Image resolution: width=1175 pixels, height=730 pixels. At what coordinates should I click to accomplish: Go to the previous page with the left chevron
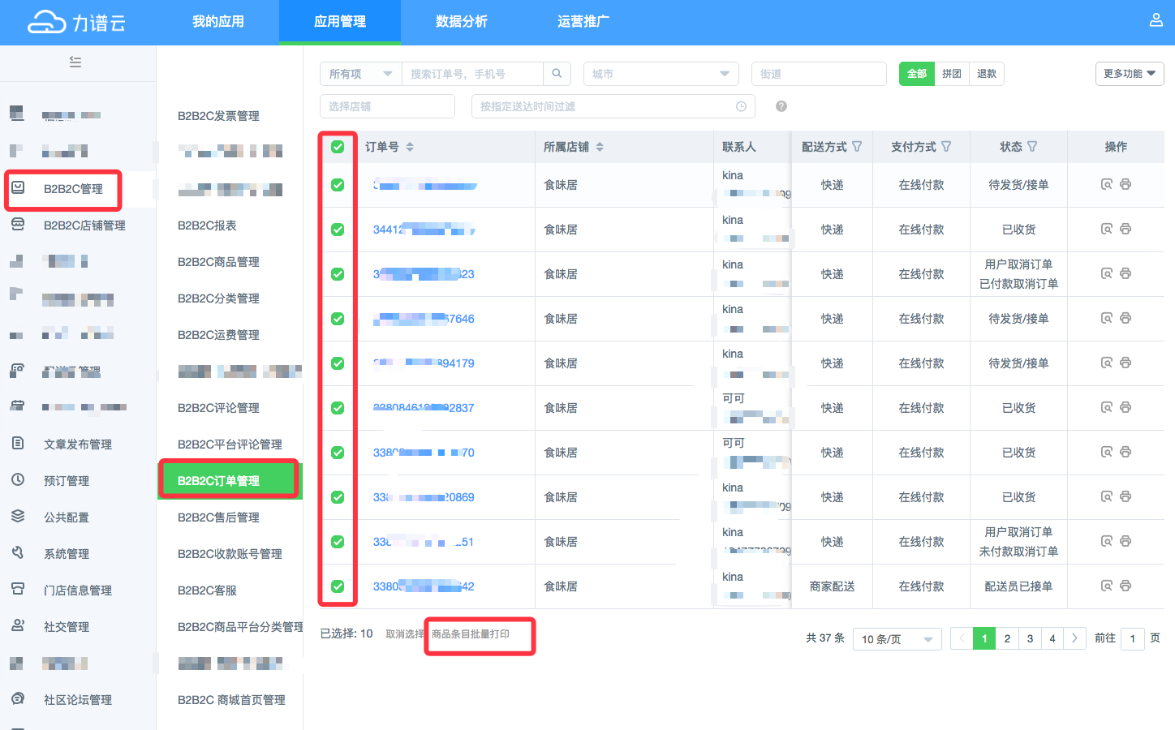[x=962, y=638]
